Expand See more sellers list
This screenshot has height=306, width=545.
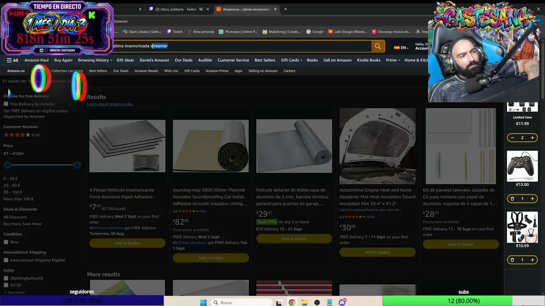point(14,292)
